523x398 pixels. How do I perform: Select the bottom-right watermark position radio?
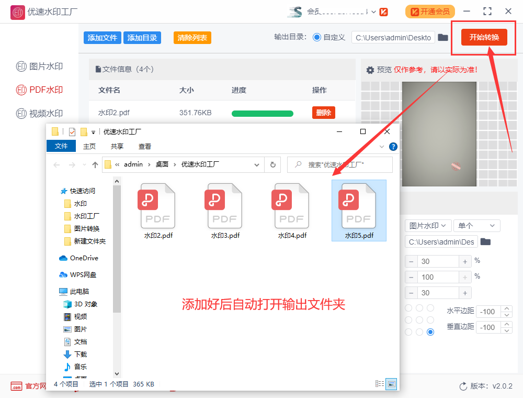click(x=430, y=331)
